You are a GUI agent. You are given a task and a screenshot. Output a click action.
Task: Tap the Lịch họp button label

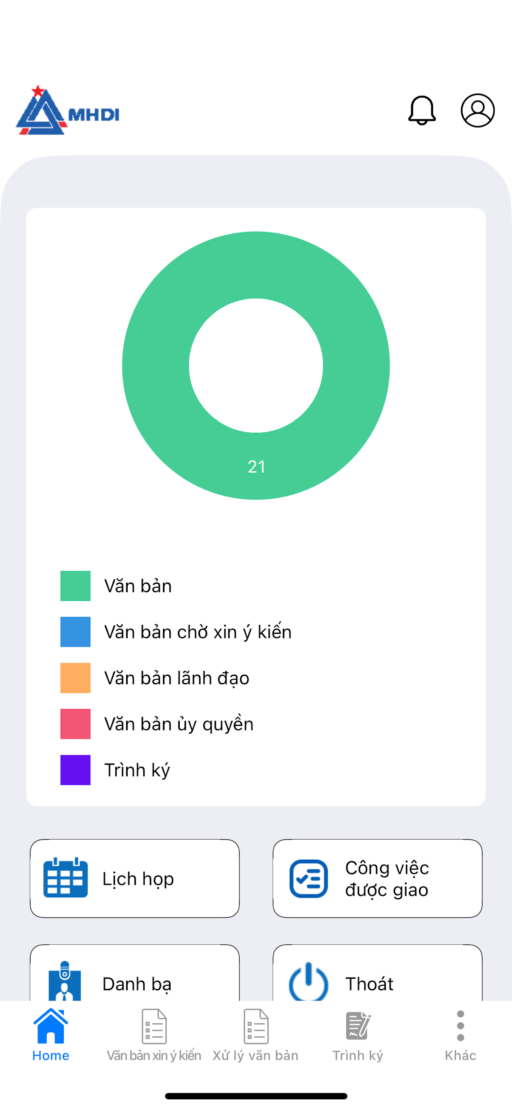138,878
